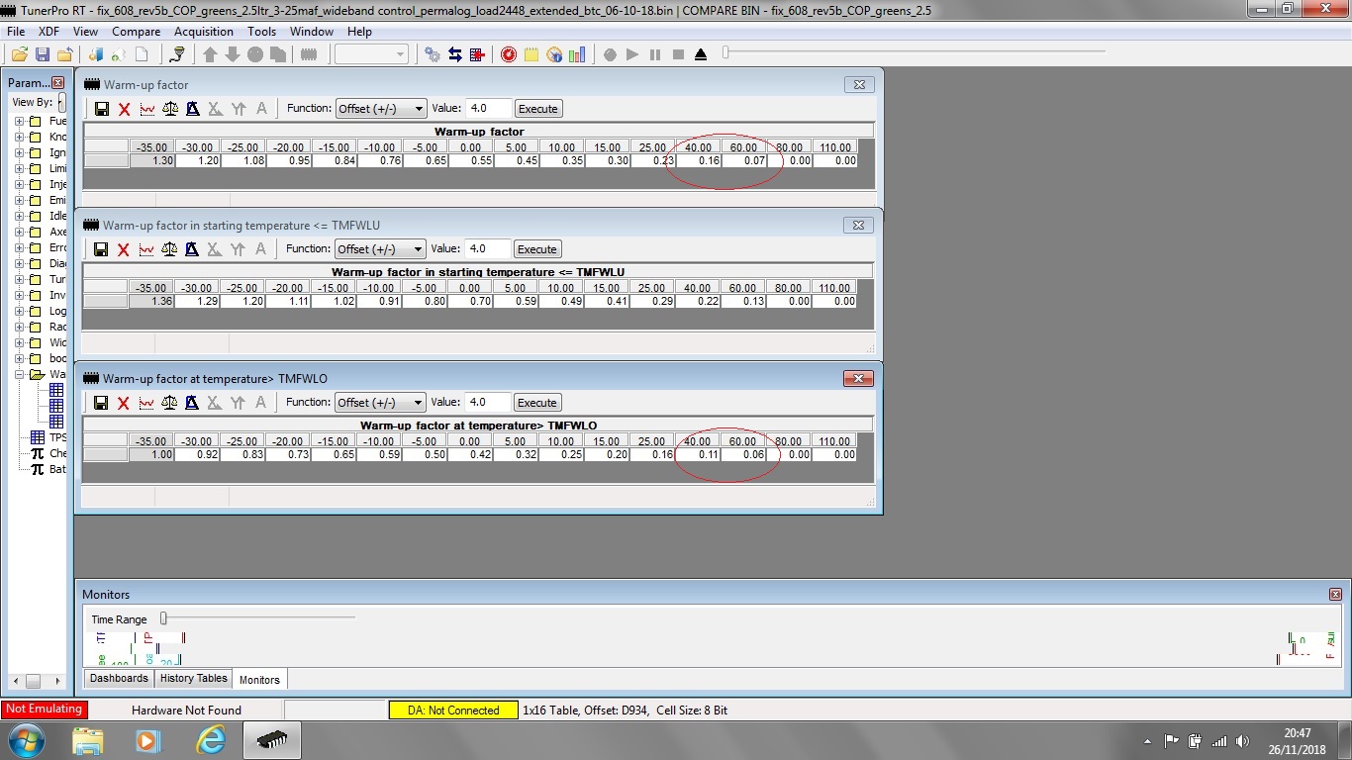Image resolution: width=1352 pixels, height=760 pixels.
Task: Expand the Fue folder in parameter tree
Action: 19,121
